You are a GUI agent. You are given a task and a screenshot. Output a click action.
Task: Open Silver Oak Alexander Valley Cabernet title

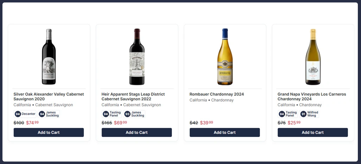49,96
